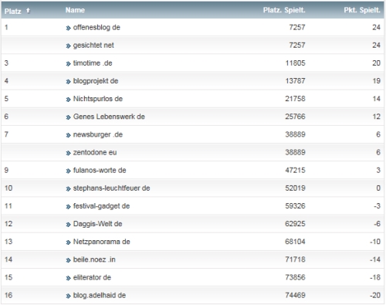
Task: Click the arrow icon before Netzpanorama de
Action: (68, 242)
